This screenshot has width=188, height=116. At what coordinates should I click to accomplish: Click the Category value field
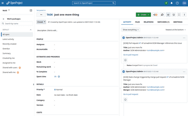click(x=54, y=100)
